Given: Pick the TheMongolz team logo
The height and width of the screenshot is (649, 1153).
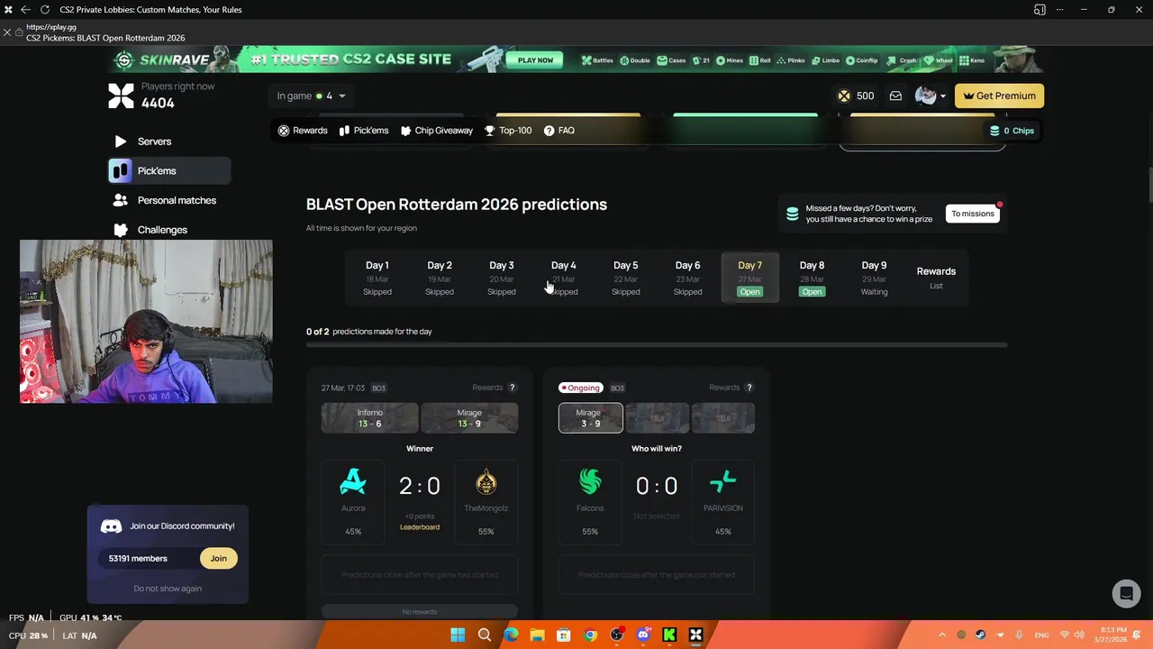Looking at the screenshot, I should pyautogui.click(x=486, y=483).
